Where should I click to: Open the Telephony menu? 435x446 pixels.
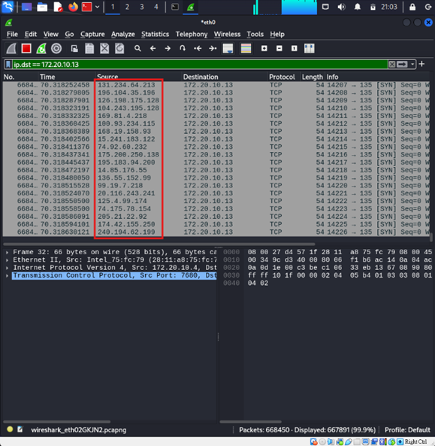192,35
